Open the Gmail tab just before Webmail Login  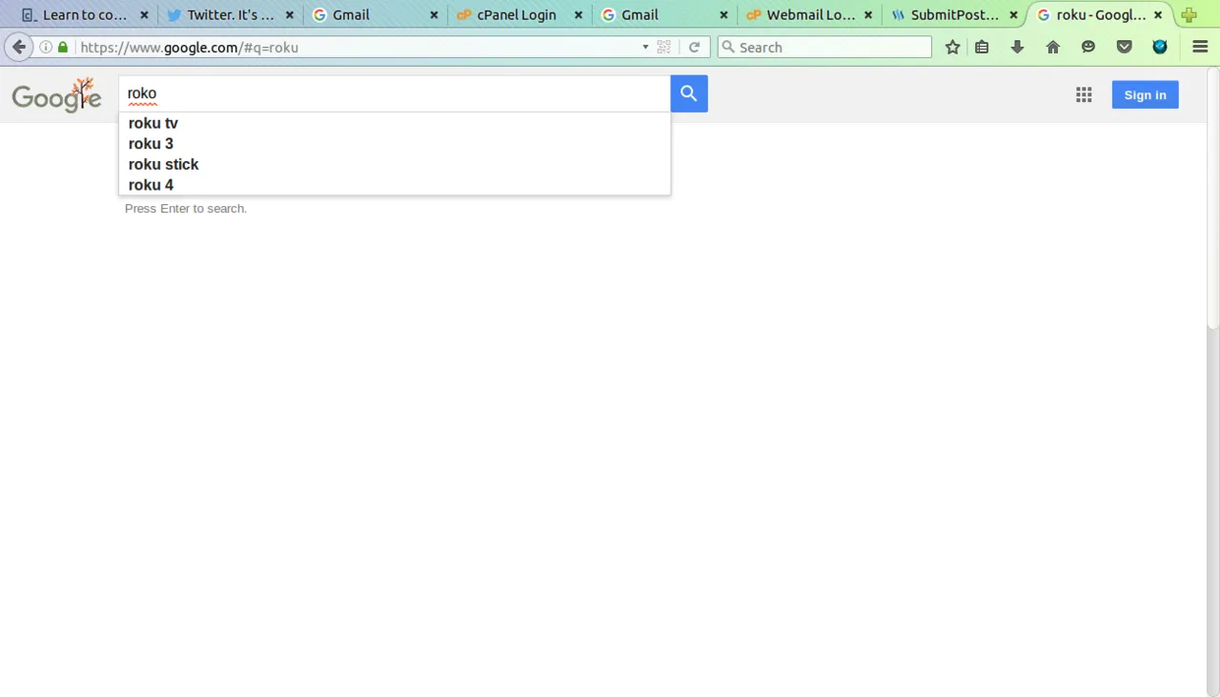click(663, 15)
